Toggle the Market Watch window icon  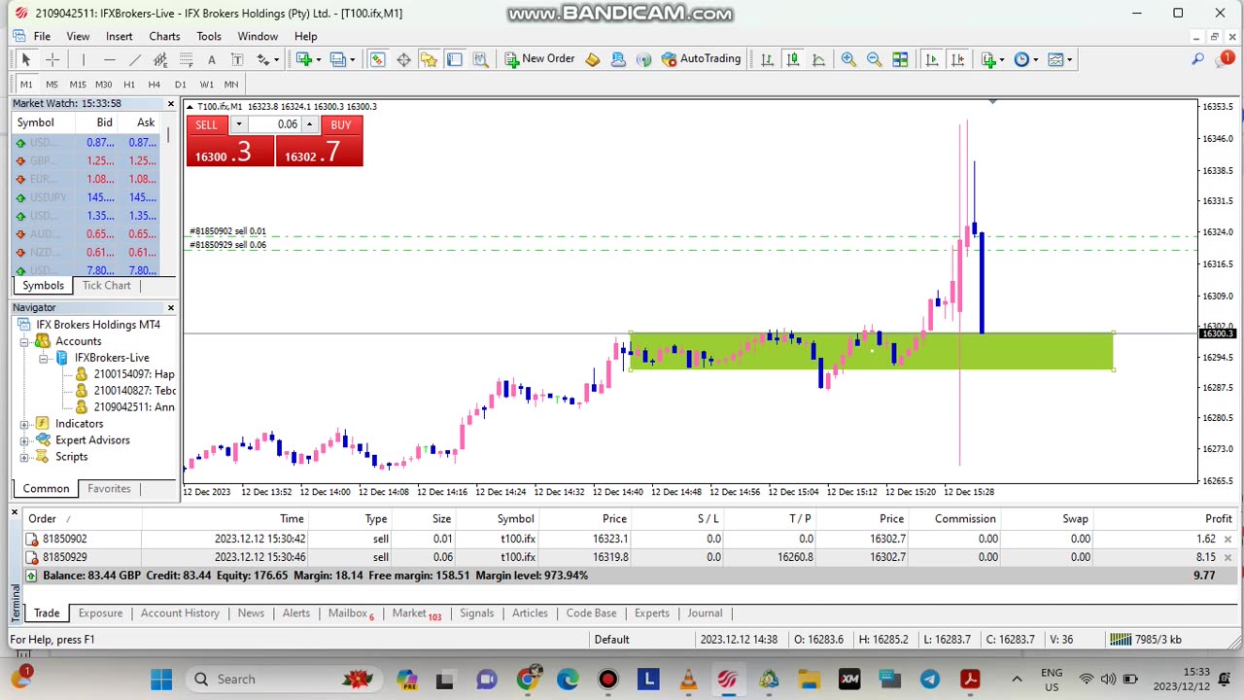pos(377,59)
